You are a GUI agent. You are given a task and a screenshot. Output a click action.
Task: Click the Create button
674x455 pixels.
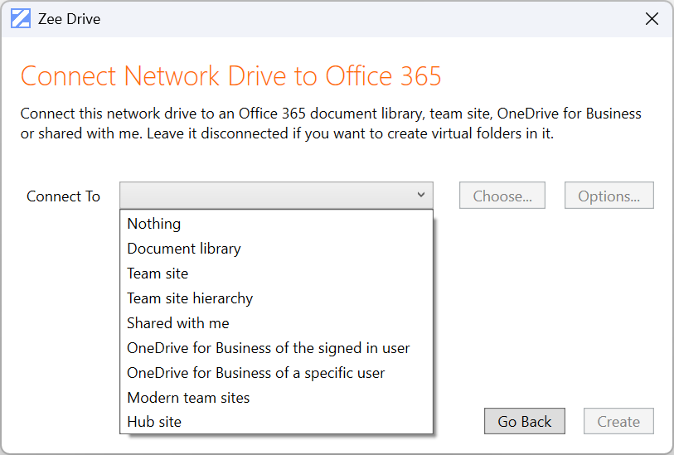[x=618, y=422]
